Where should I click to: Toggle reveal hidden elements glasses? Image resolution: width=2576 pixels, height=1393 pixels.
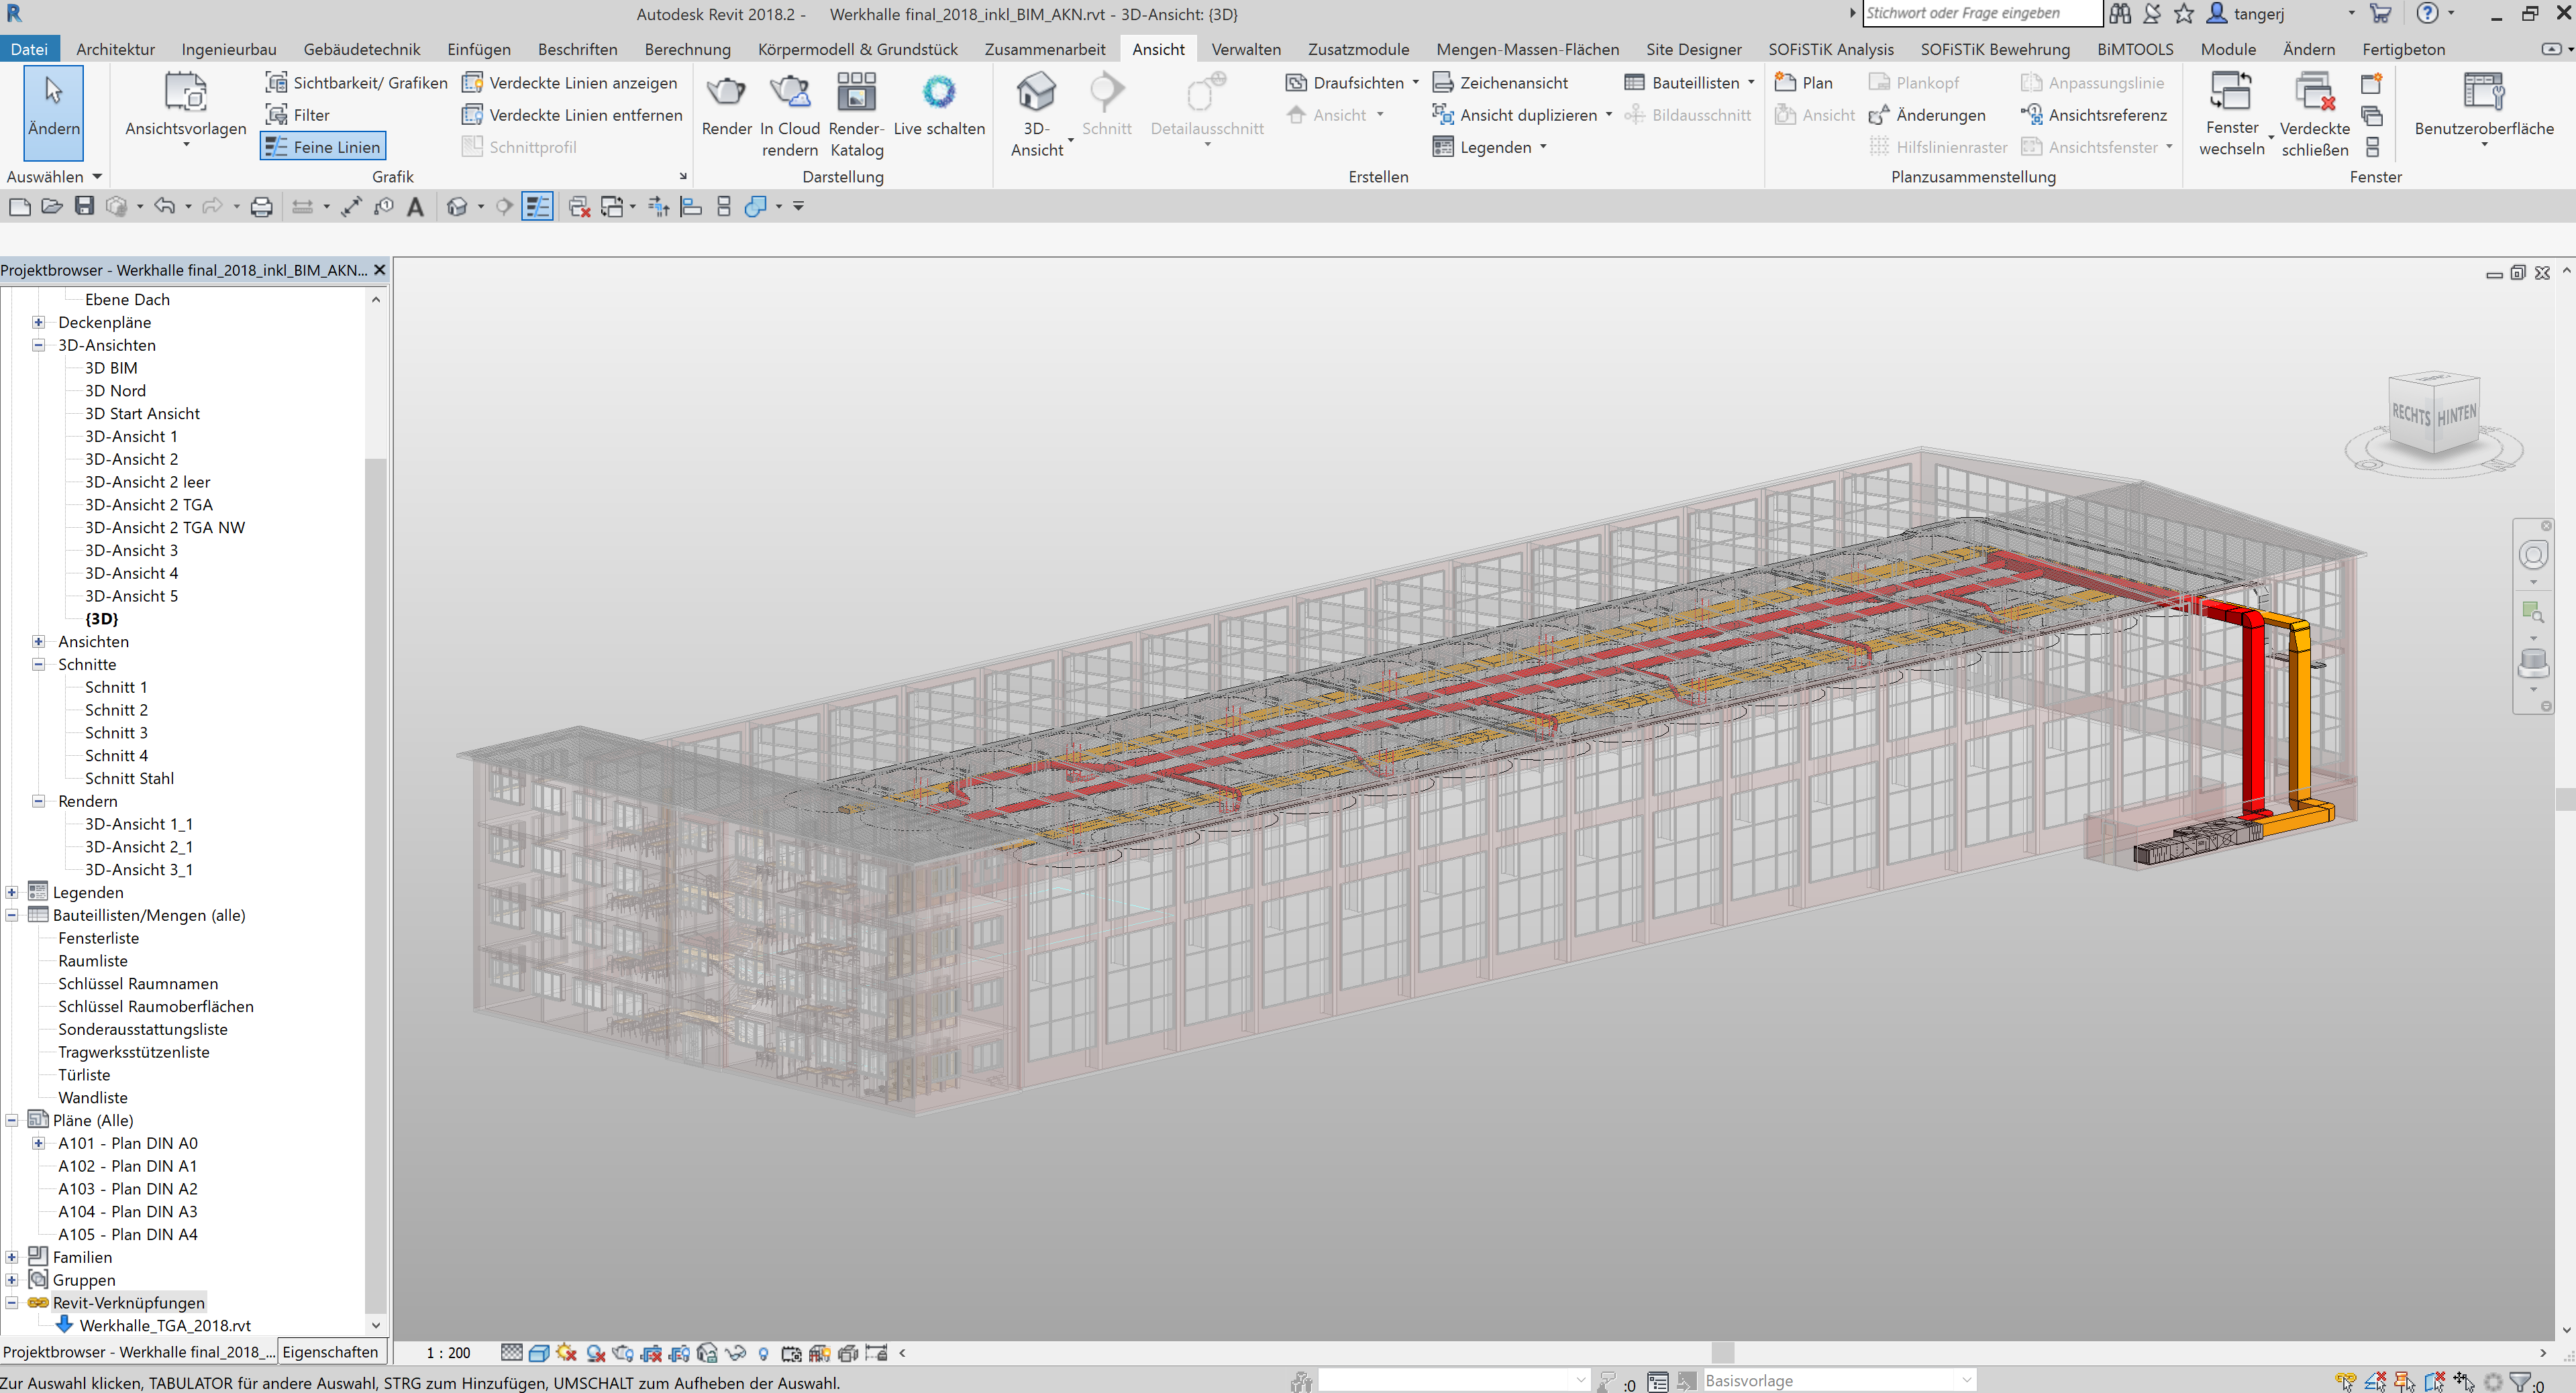pyautogui.click(x=736, y=1353)
